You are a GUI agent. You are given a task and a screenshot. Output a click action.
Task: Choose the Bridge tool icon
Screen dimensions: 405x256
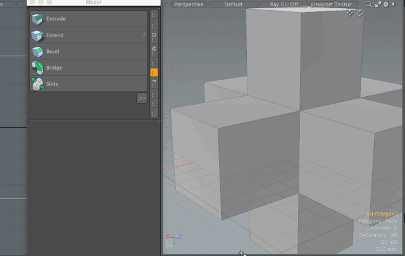[x=37, y=68]
